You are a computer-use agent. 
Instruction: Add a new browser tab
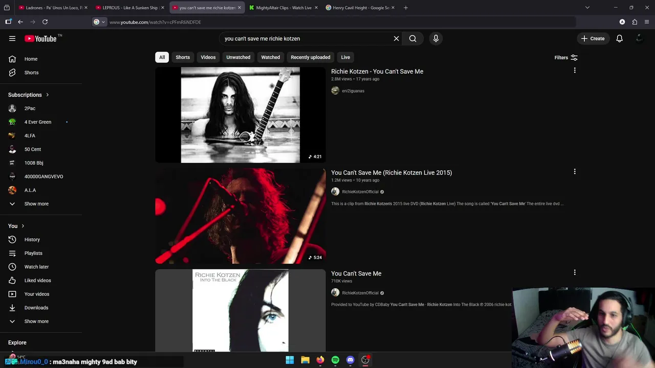click(x=406, y=8)
